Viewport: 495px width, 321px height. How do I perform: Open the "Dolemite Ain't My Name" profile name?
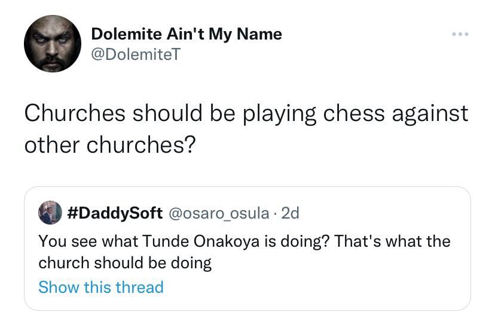coord(186,34)
